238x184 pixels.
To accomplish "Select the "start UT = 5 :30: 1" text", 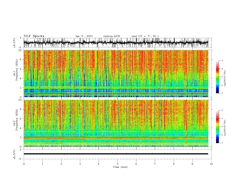I will tap(145, 36).
